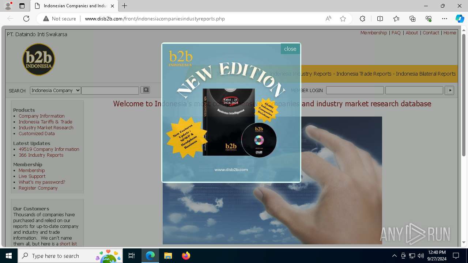Click the site search button

(145, 90)
